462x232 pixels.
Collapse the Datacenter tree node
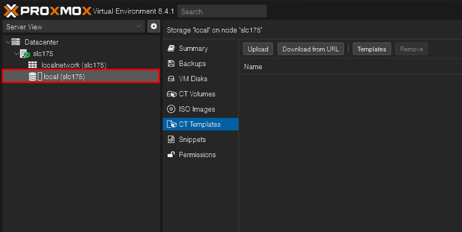click(x=8, y=42)
